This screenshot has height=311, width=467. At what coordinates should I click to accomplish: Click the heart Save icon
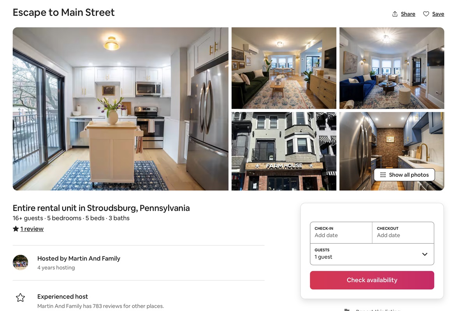pyautogui.click(x=426, y=14)
